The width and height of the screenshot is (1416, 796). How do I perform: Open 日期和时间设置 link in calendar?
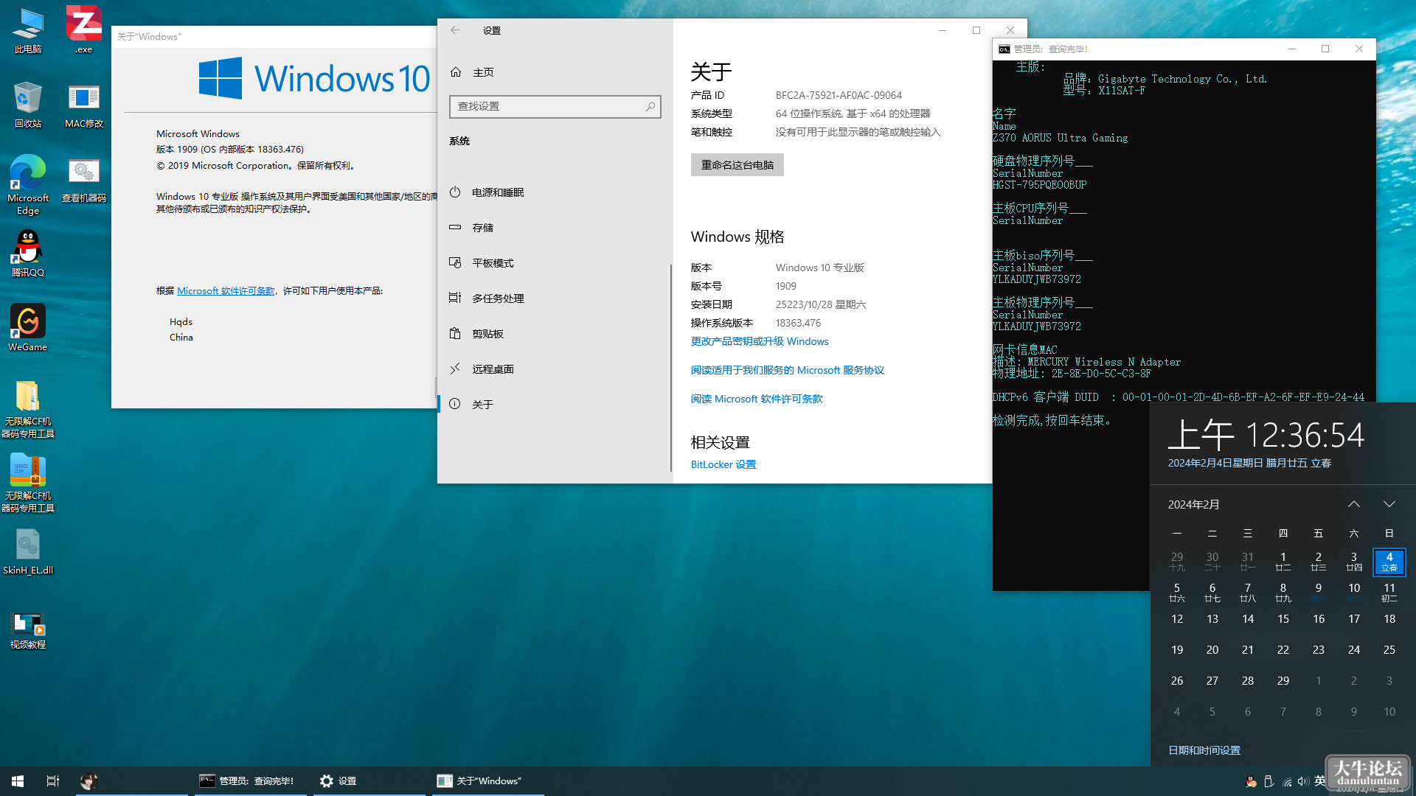[x=1204, y=750]
